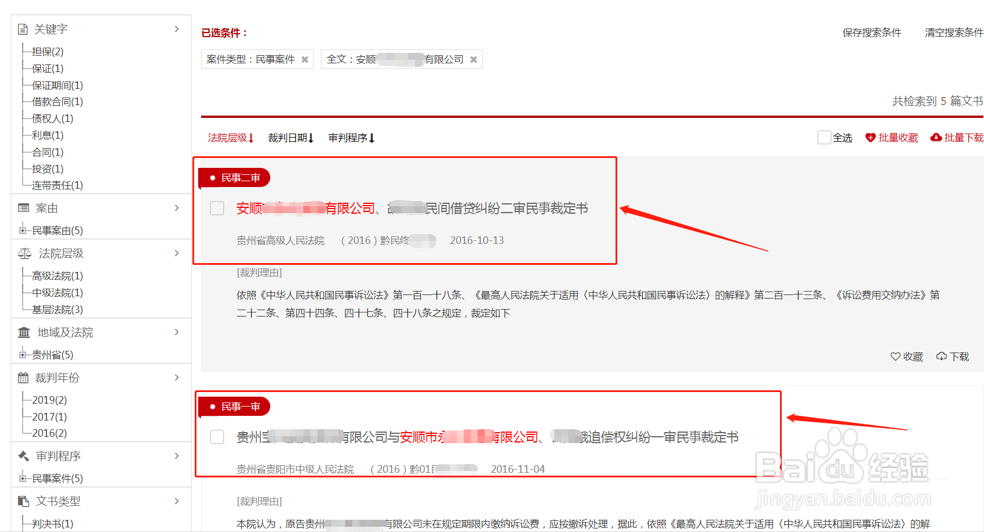984x532 pixels.
Task: Select 中级法院(1) court level
Action: (x=58, y=293)
